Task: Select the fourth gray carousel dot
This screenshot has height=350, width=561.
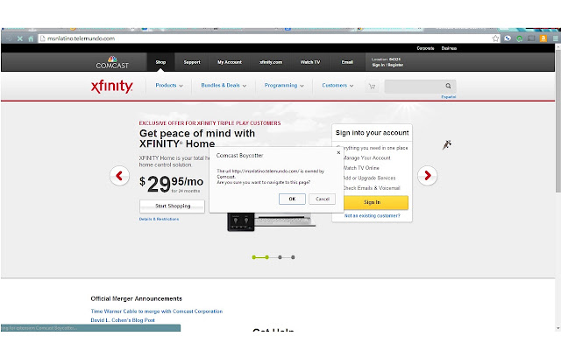Action: [x=293, y=257]
